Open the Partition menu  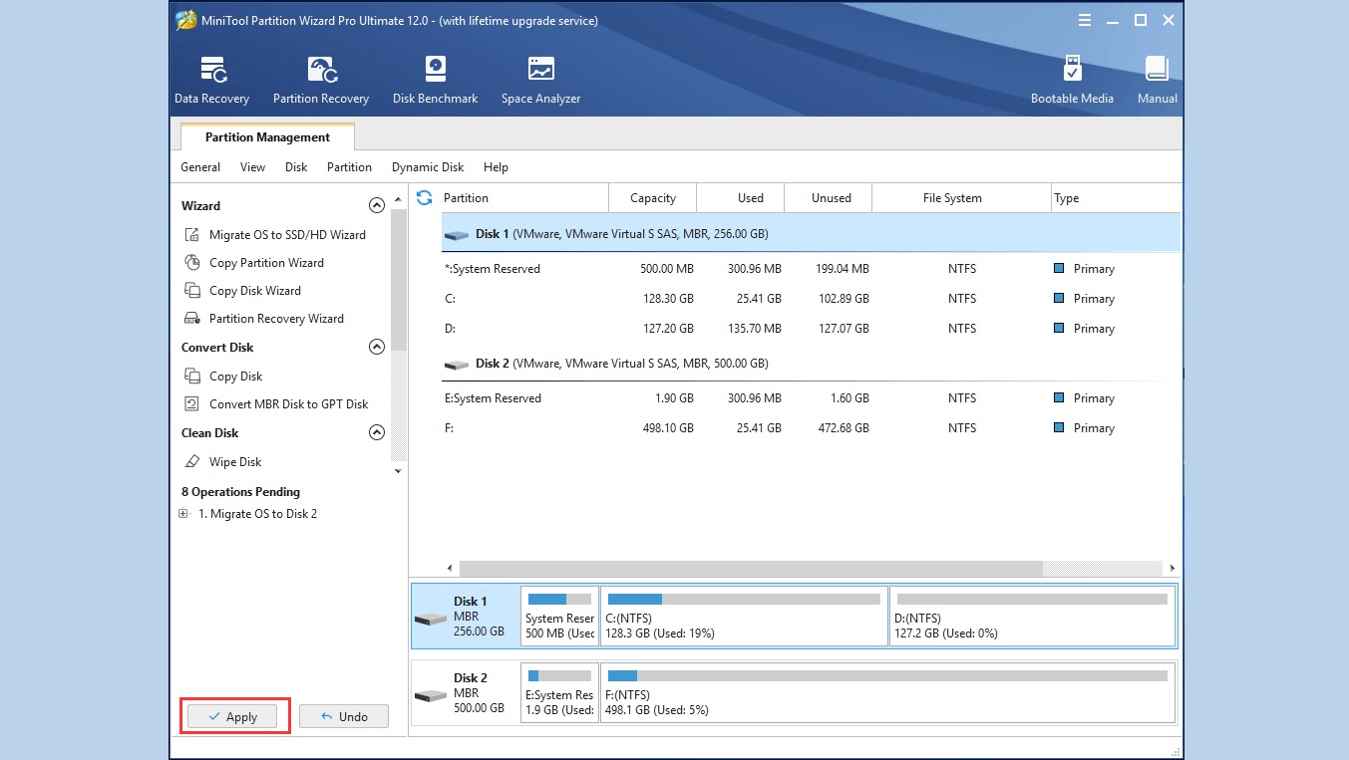pos(349,167)
